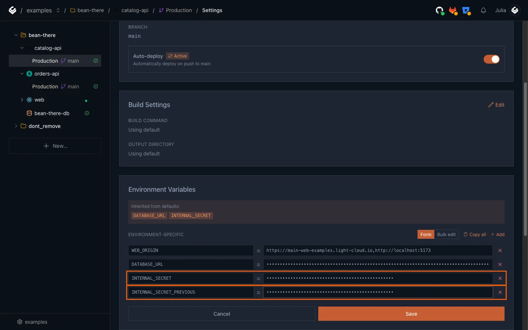528x330 pixels.
Task: Open the examples workspace switcher
Action: (58, 10)
